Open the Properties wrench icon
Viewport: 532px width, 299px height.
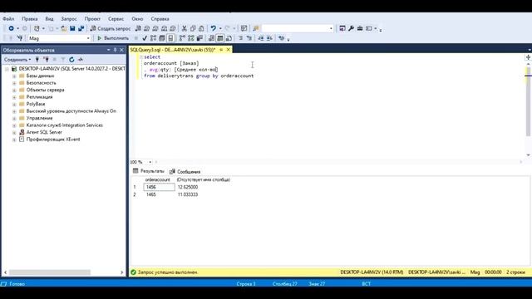coord(351,28)
